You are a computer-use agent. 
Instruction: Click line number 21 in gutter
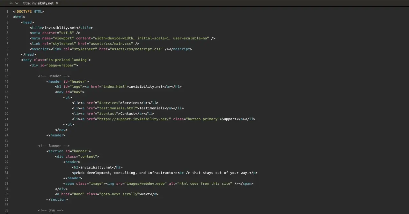click(x=6, y=119)
